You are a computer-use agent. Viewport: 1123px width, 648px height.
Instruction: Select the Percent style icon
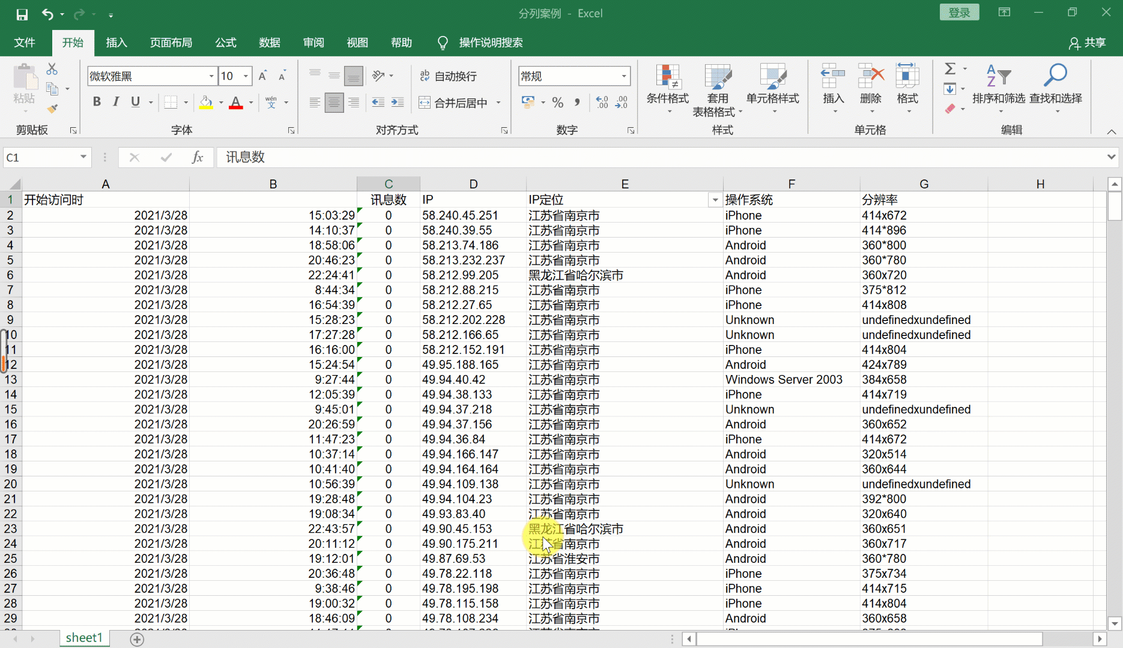pos(557,103)
